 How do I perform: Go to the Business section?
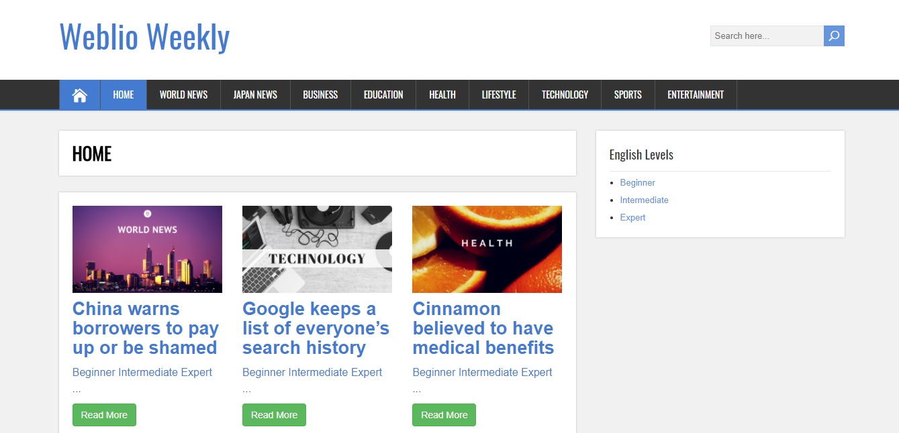coord(320,95)
